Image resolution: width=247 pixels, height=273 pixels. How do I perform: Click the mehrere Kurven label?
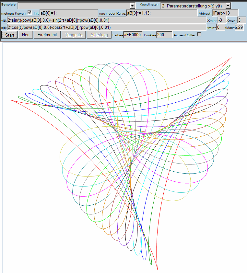pyautogui.click(x=14, y=13)
